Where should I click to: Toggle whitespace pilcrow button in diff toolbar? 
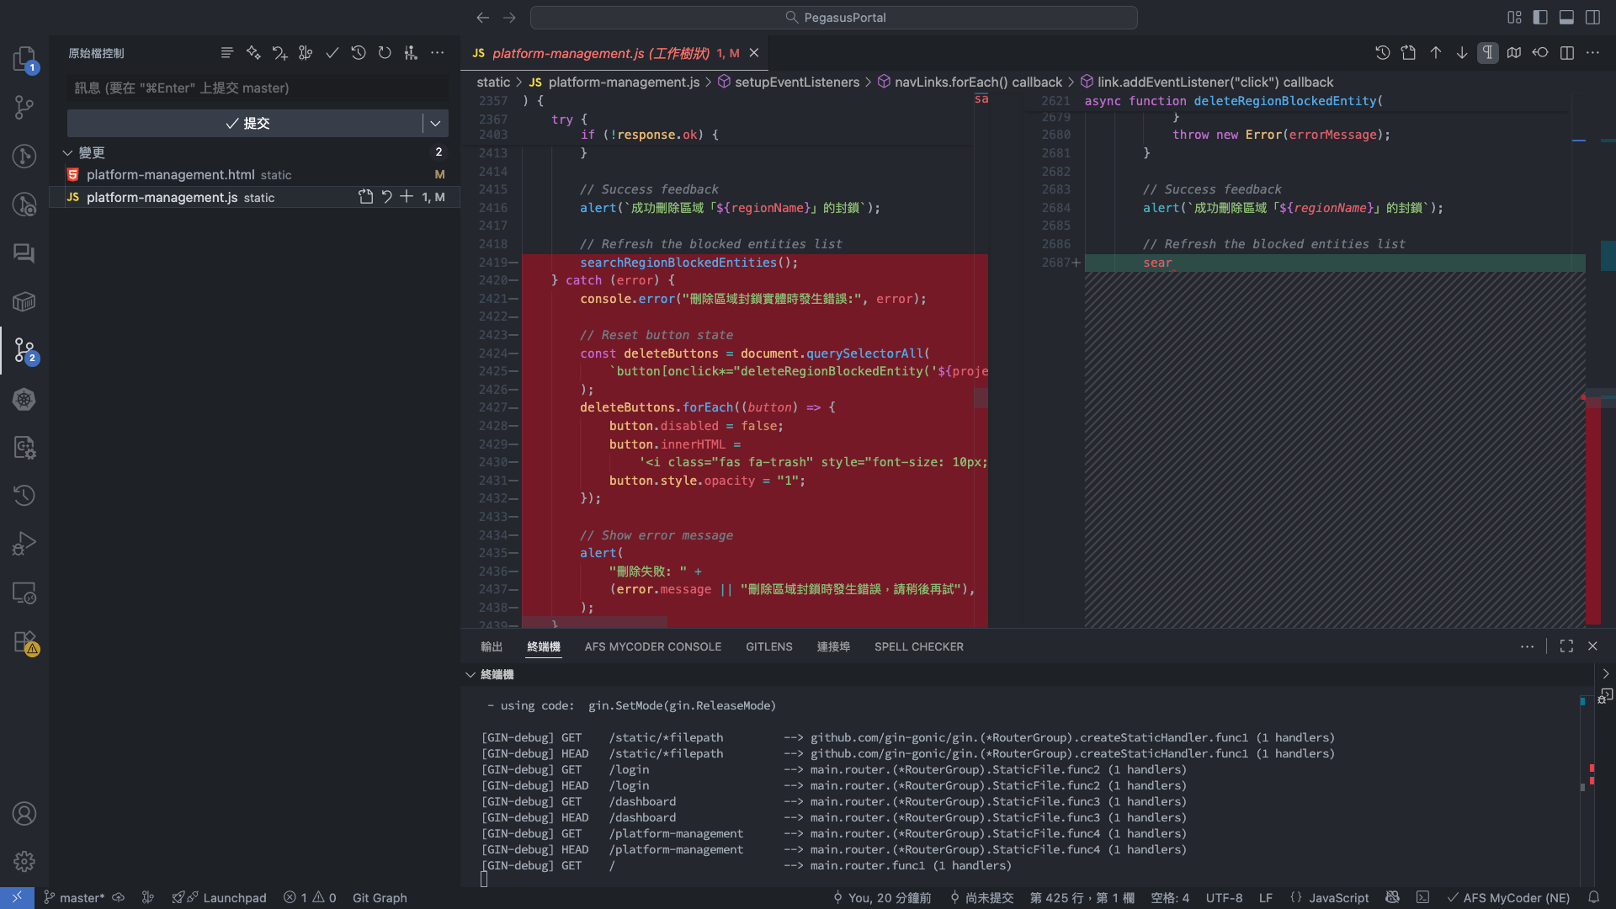pyautogui.click(x=1488, y=53)
